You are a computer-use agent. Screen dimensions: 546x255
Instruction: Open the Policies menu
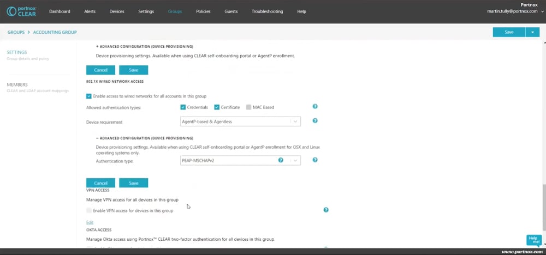203,11
